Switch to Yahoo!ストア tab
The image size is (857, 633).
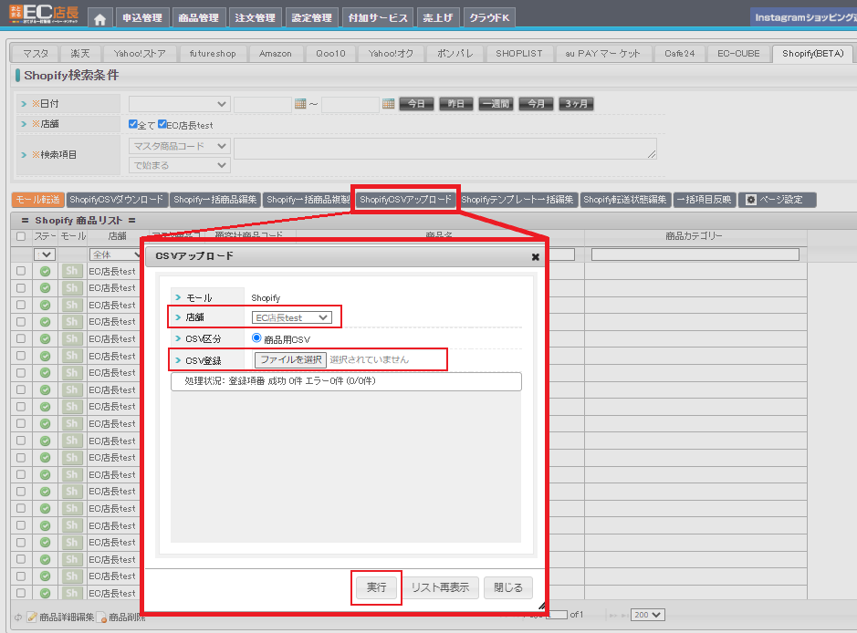point(140,54)
